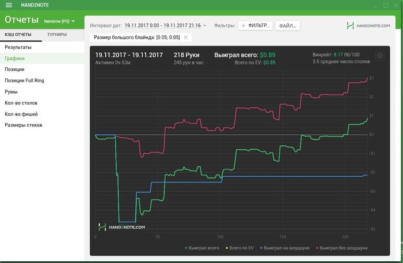Image resolution: width=403 pixels, height=263 pixels.
Task: Minimize the Hand2Note window
Action: click(x=375, y=5)
